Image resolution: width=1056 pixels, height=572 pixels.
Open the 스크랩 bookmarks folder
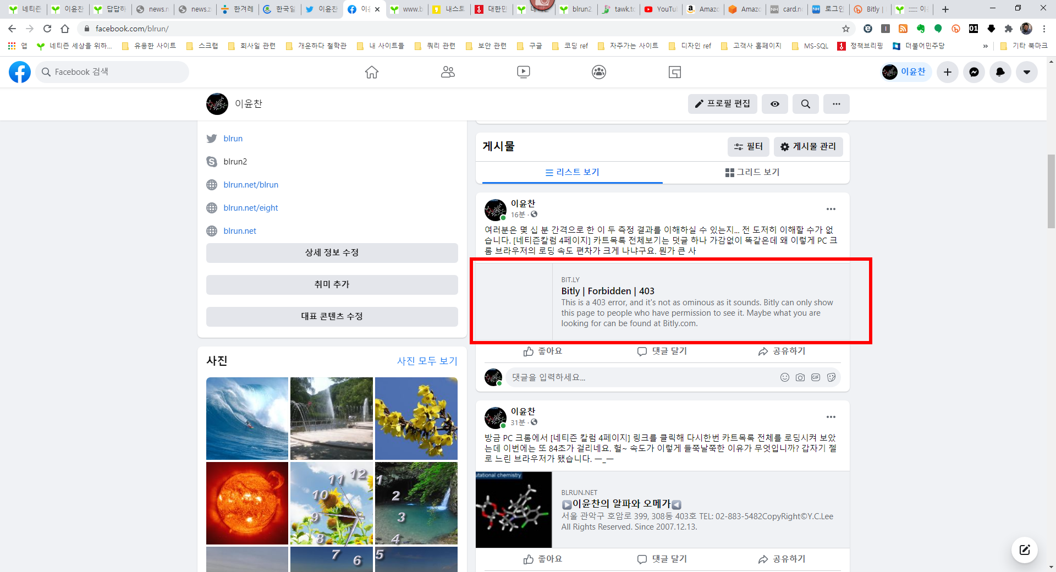tap(202, 46)
